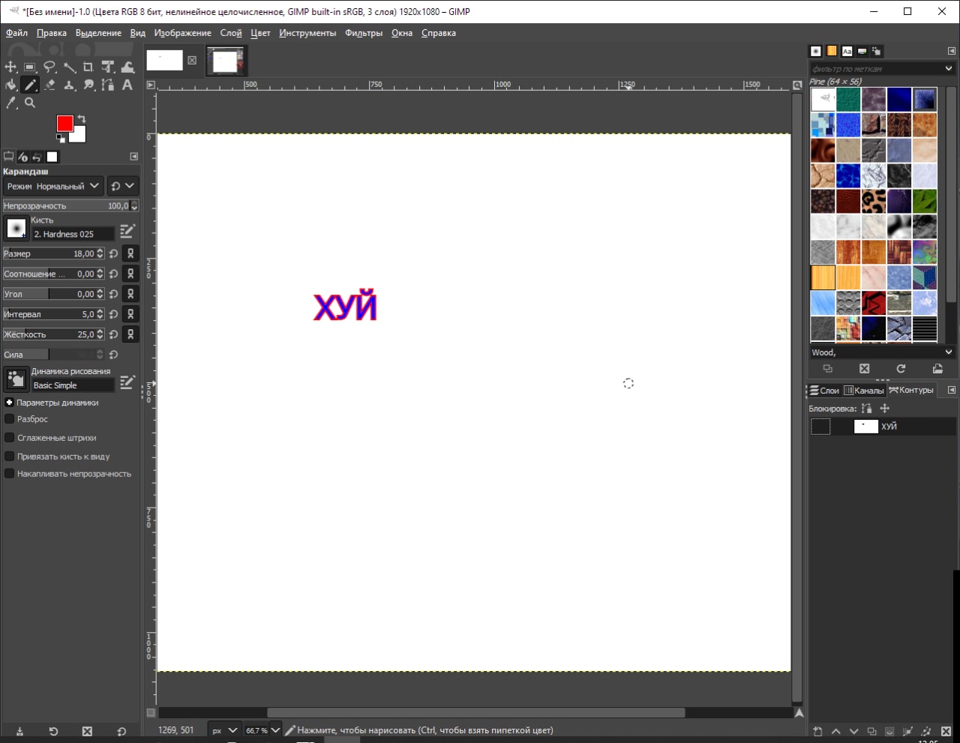
Task: Activate the Bucket Fill tool
Action: [10, 85]
